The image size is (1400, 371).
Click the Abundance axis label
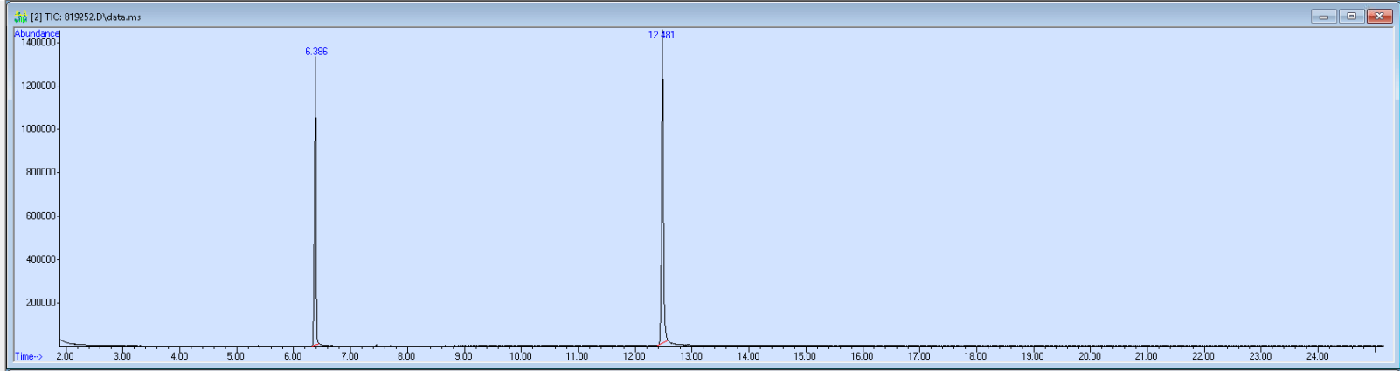point(37,33)
